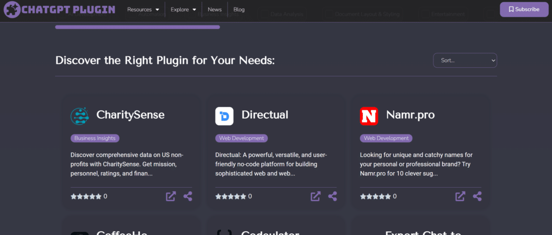552x235 pixels.
Task: Click the Namr.pro description text
Action: click(416, 164)
